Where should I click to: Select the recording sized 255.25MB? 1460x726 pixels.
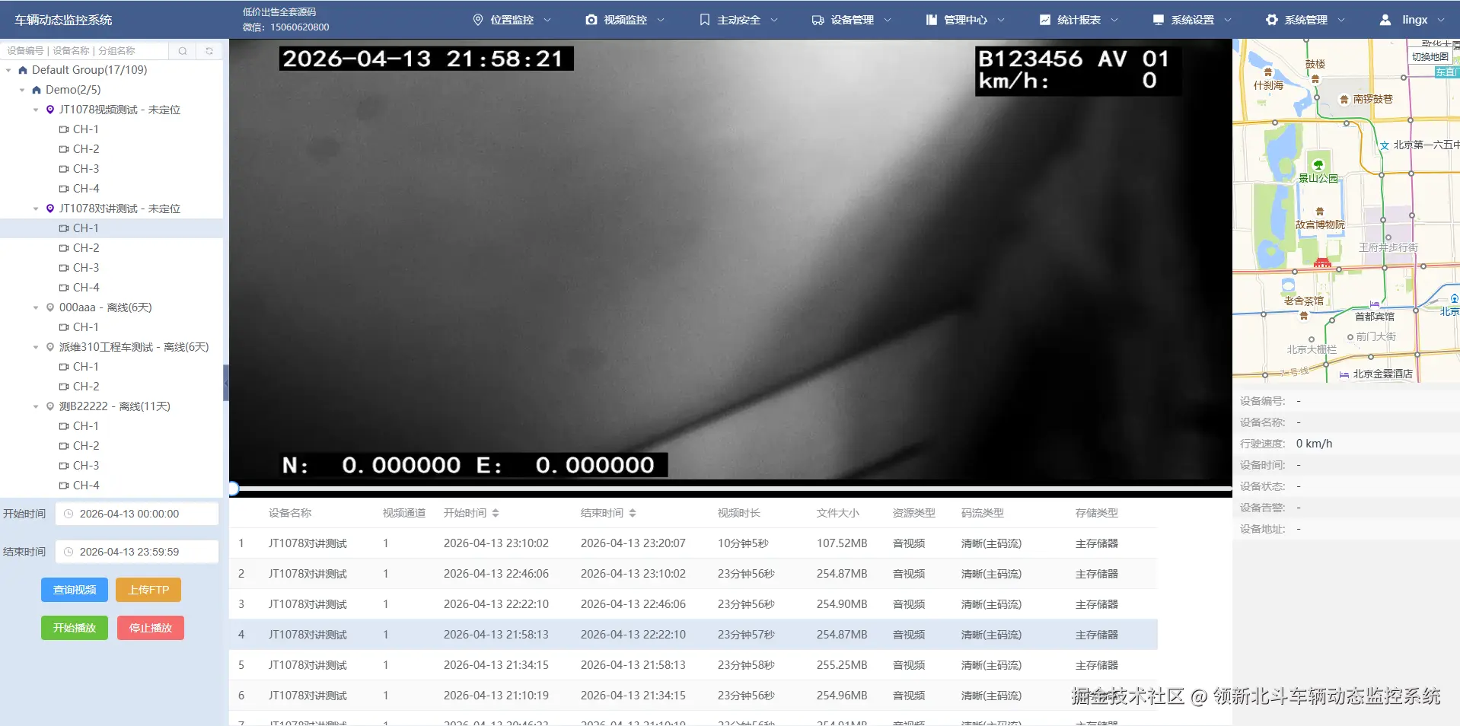[693, 665]
